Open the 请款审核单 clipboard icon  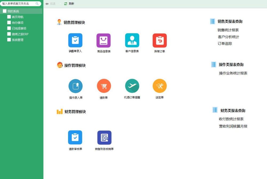75,137
